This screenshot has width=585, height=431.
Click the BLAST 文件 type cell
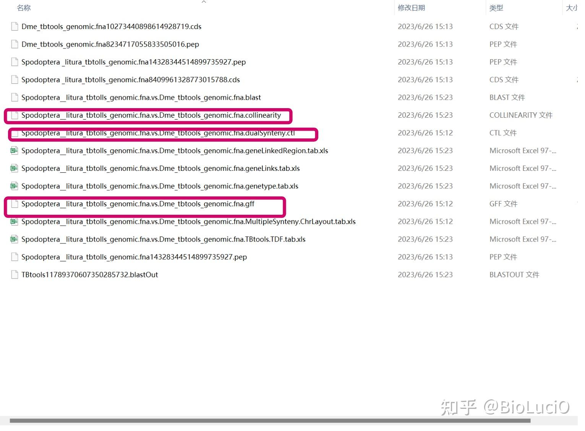[x=507, y=97]
